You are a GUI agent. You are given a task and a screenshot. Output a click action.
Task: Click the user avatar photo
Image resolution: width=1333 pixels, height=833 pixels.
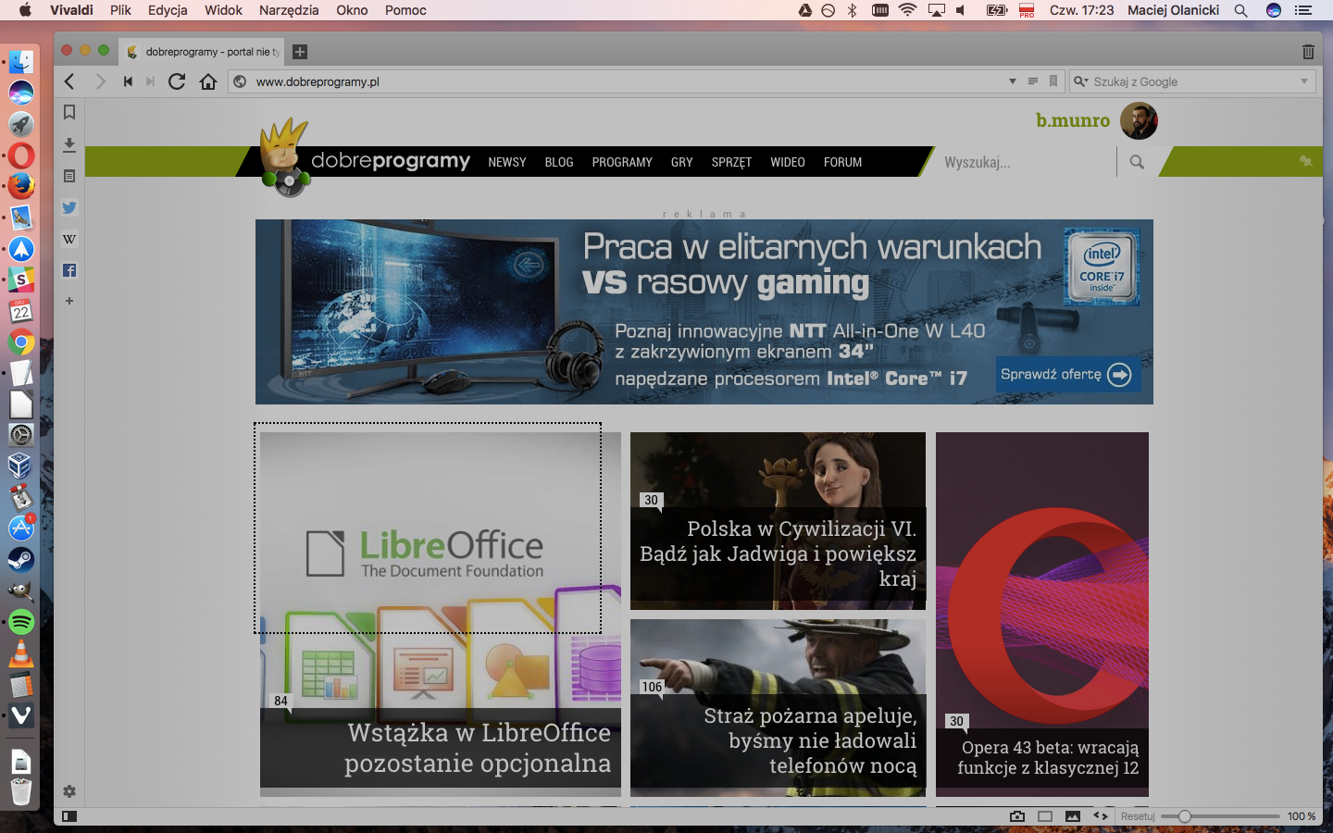point(1139,121)
